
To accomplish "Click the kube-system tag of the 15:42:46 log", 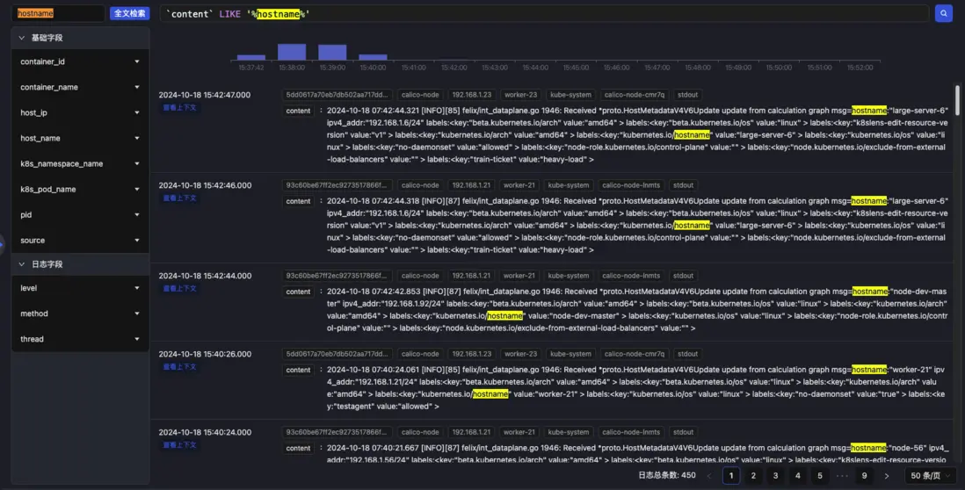I will tap(568, 185).
